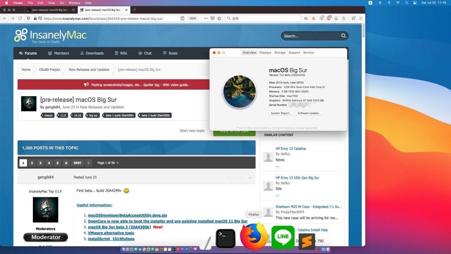Open the Storage tab in About This Mac

click(280, 53)
